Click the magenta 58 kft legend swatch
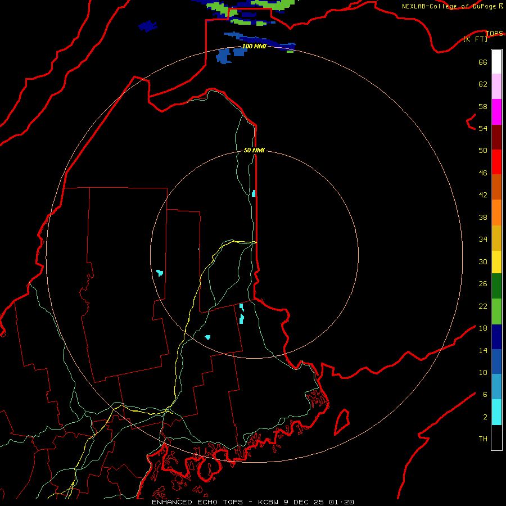 click(496, 112)
